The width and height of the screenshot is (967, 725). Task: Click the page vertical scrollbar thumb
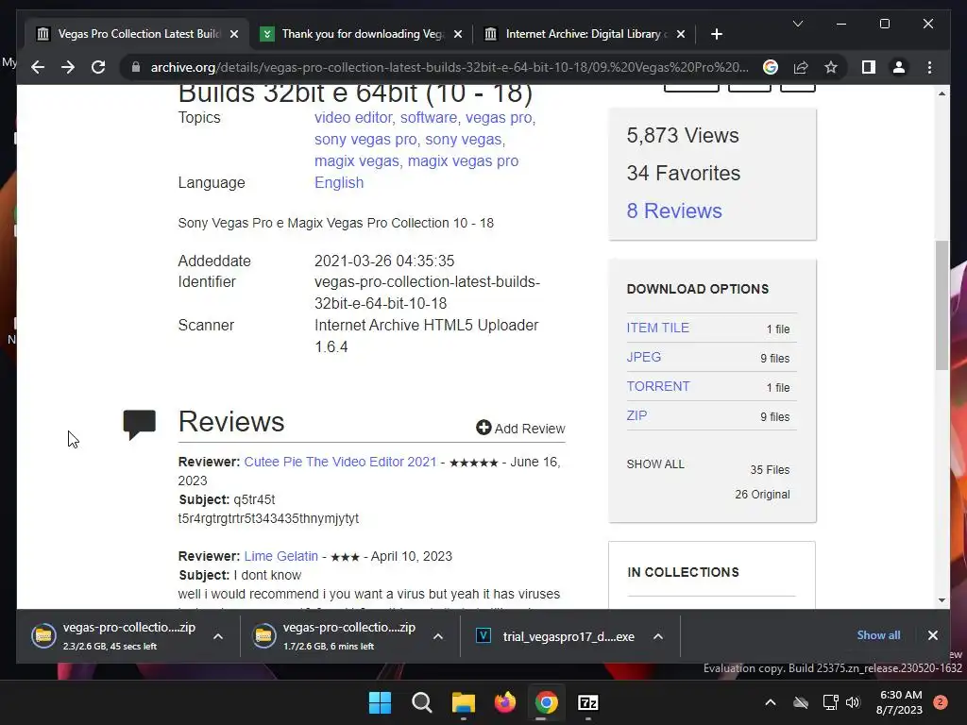[x=942, y=305]
